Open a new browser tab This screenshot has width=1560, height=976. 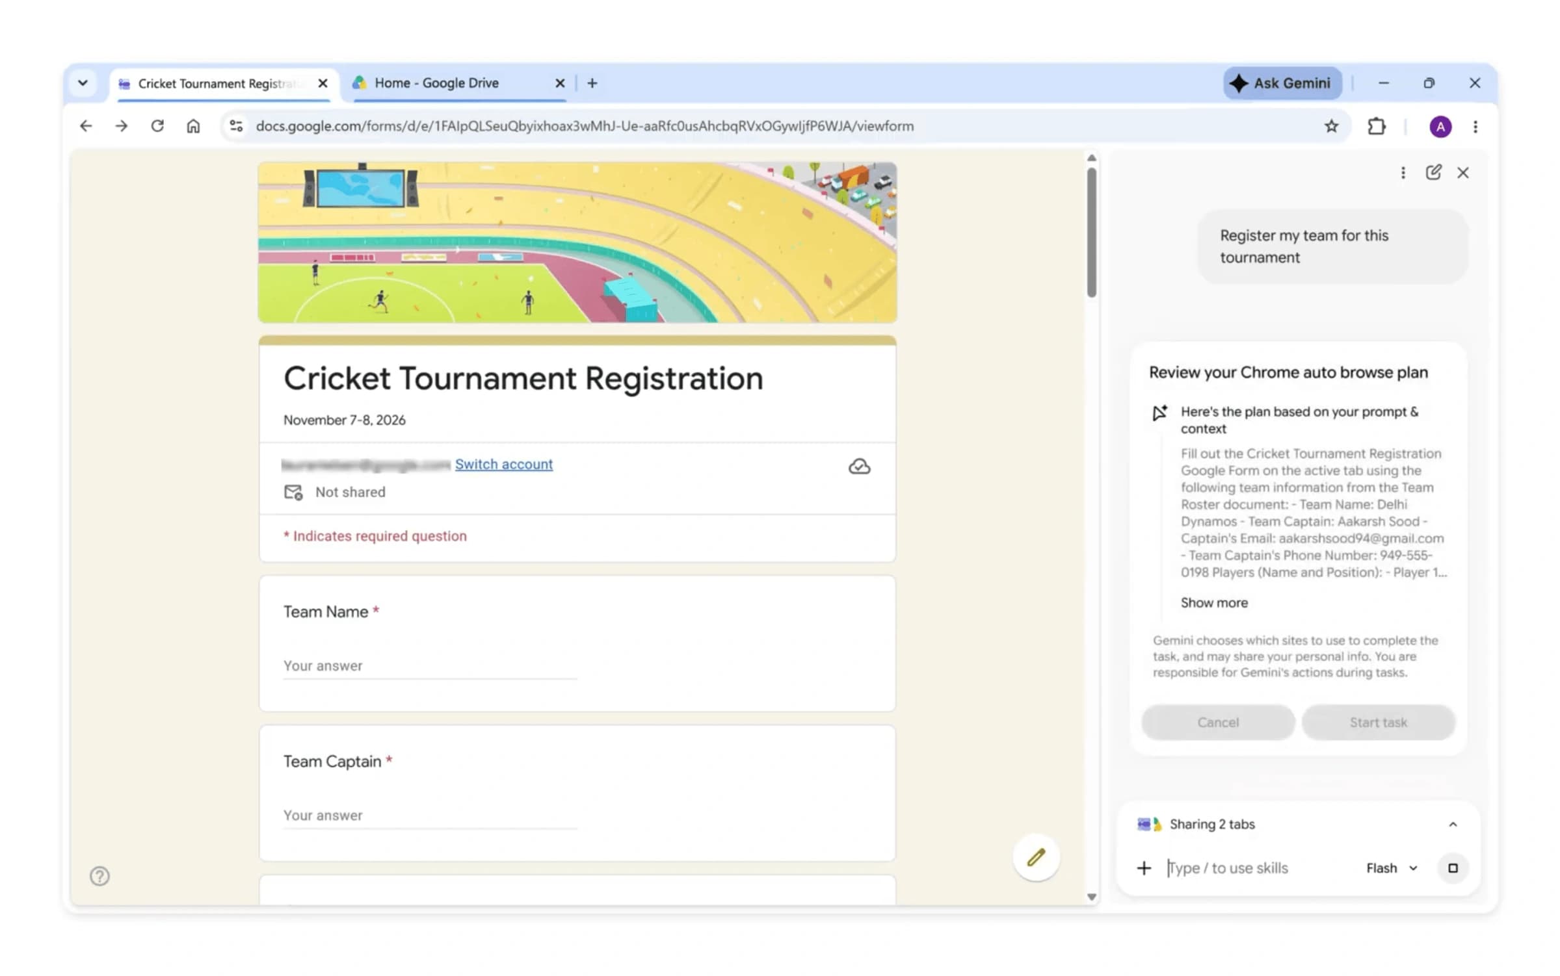click(592, 83)
